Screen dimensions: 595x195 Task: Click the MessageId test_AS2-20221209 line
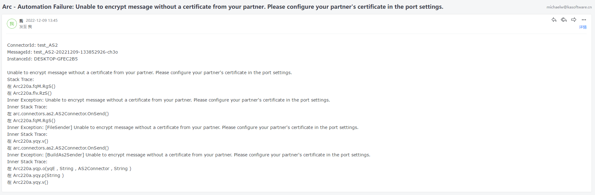(x=62, y=52)
